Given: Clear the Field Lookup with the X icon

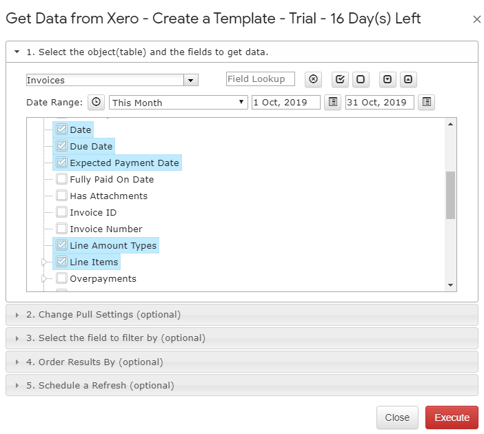Looking at the screenshot, I should click(x=314, y=79).
